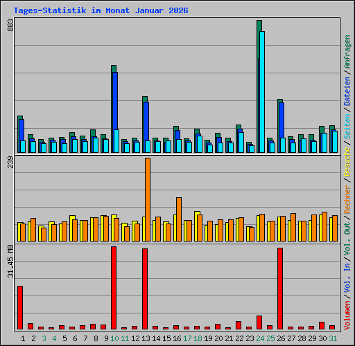Click day label 14 on the x-axis
The width and height of the screenshot is (355, 346).
(x=156, y=338)
